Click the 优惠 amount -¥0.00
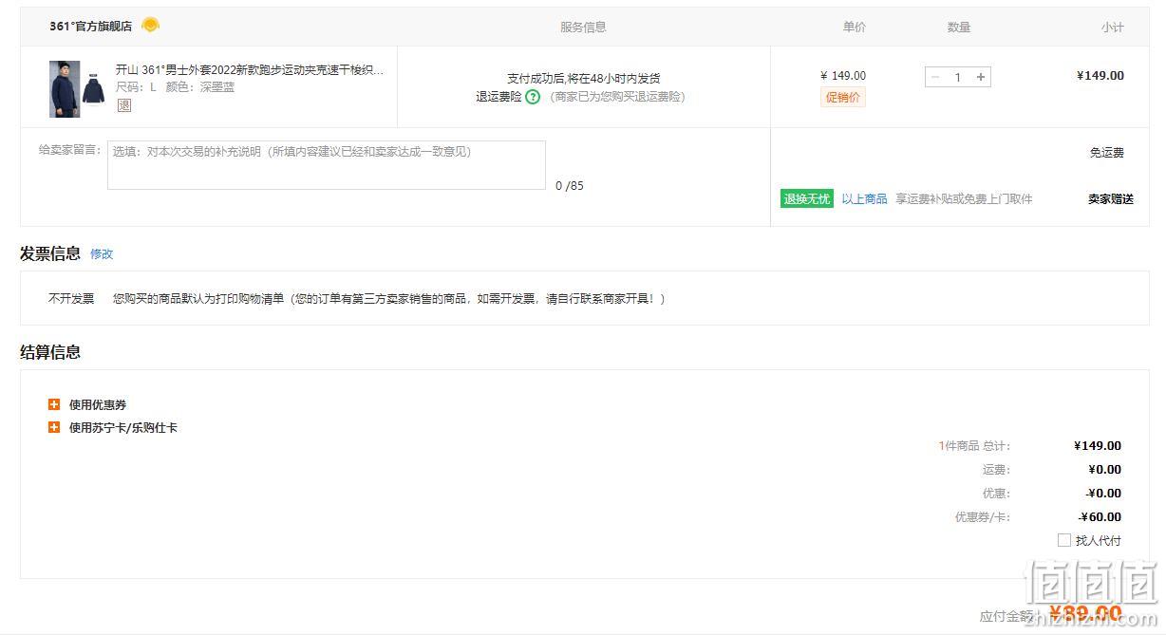The height and width of the screenshot is (635, 1166). [1103, 494]
